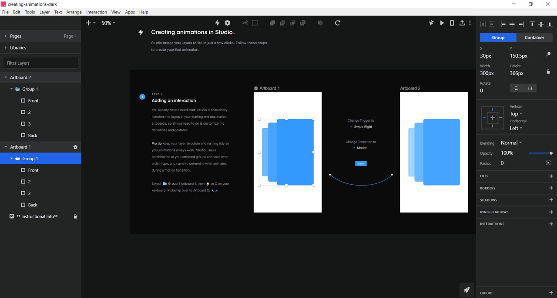
Task: Open the Vertical constraint Top dropdown
Action: [x=516, y=114]
